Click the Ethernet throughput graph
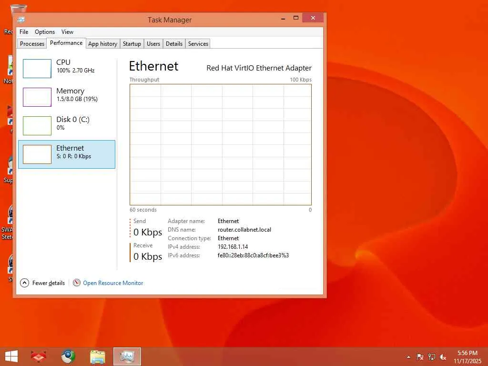488x366 pixels. (220, 144)
